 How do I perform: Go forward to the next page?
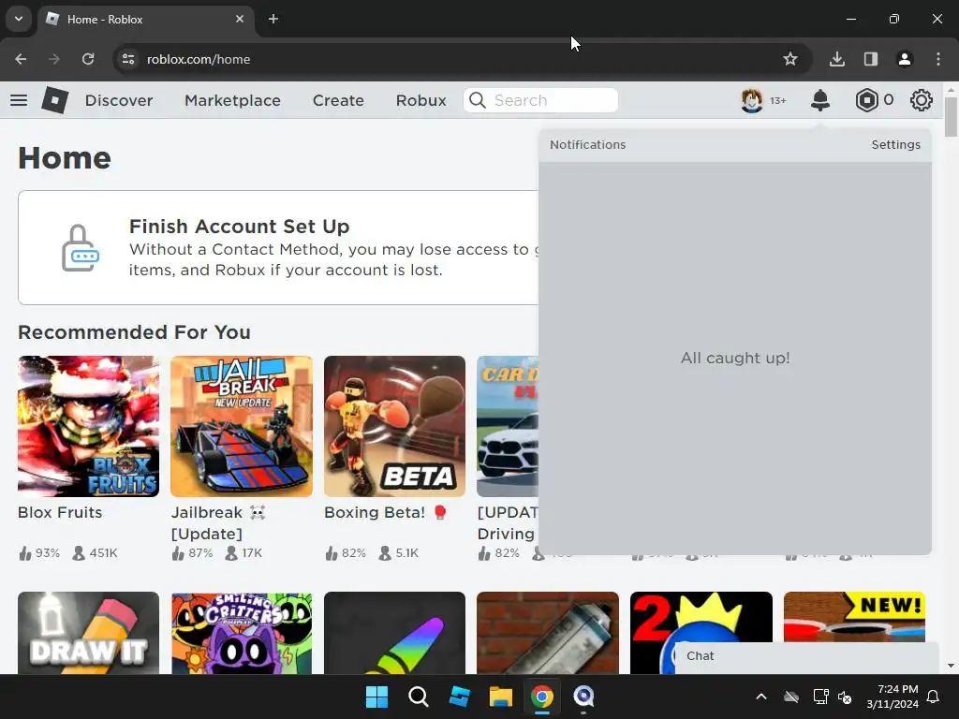54,59
